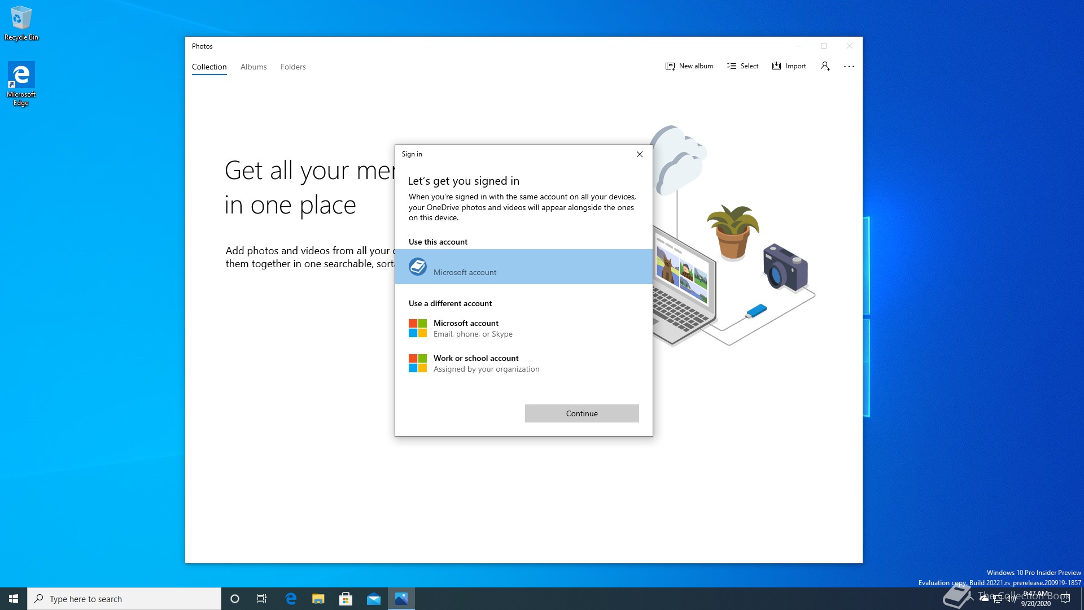Open File Explorer from the taskbar
This screenshot has height=610, width=1084.
click(318, 599)
